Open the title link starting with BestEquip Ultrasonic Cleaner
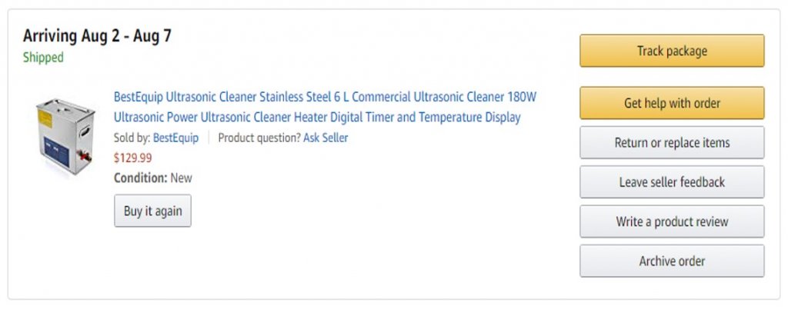The width and height of the screenshot is (788, 312). click(325, 98)
